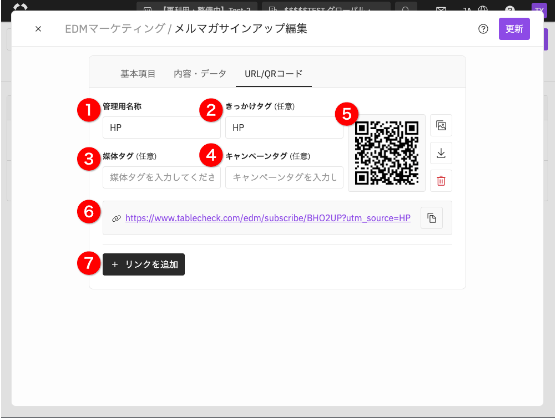Copy the subscribe URL to clipboard
This screenshot has height=418, width=556.
coord(432,218)
